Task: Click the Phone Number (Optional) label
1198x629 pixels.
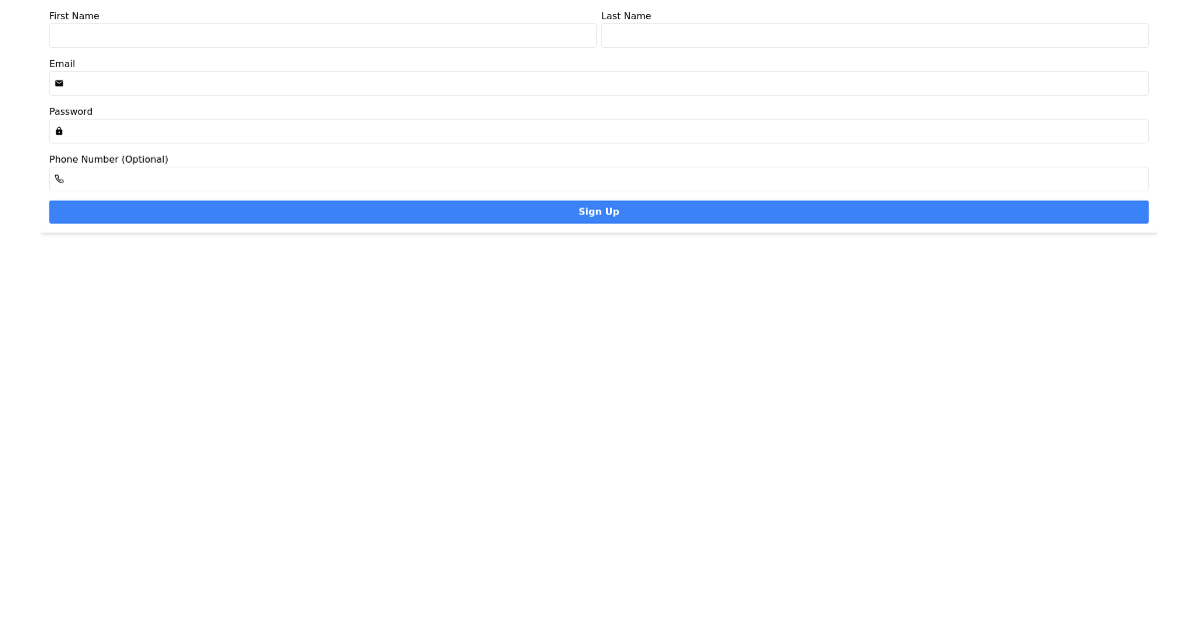Action: [x=108, y=159]
